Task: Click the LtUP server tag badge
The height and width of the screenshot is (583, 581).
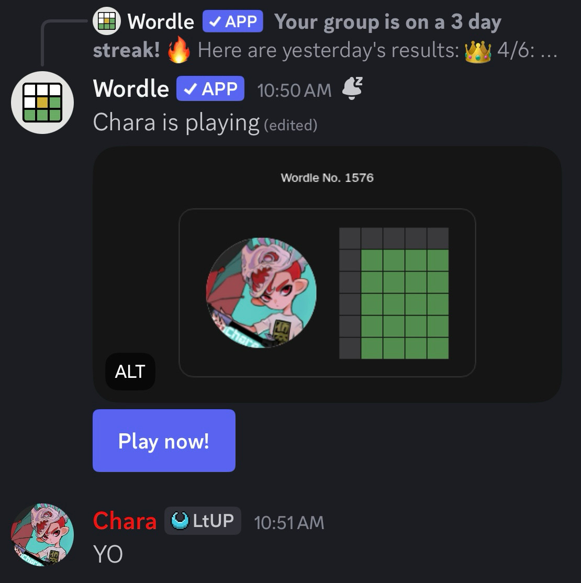Action: coord(203,521)
